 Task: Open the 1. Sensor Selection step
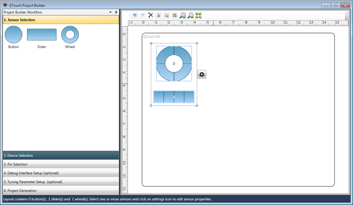[x=61, y=20]
